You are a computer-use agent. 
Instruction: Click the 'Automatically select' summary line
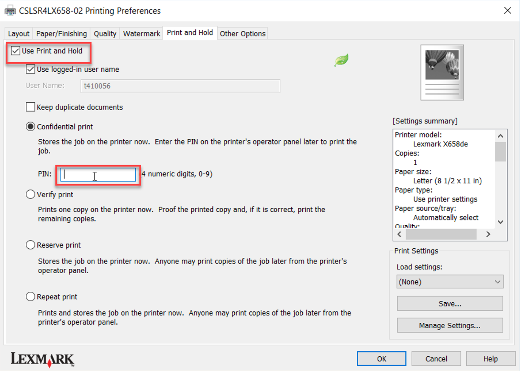[446, 217]
